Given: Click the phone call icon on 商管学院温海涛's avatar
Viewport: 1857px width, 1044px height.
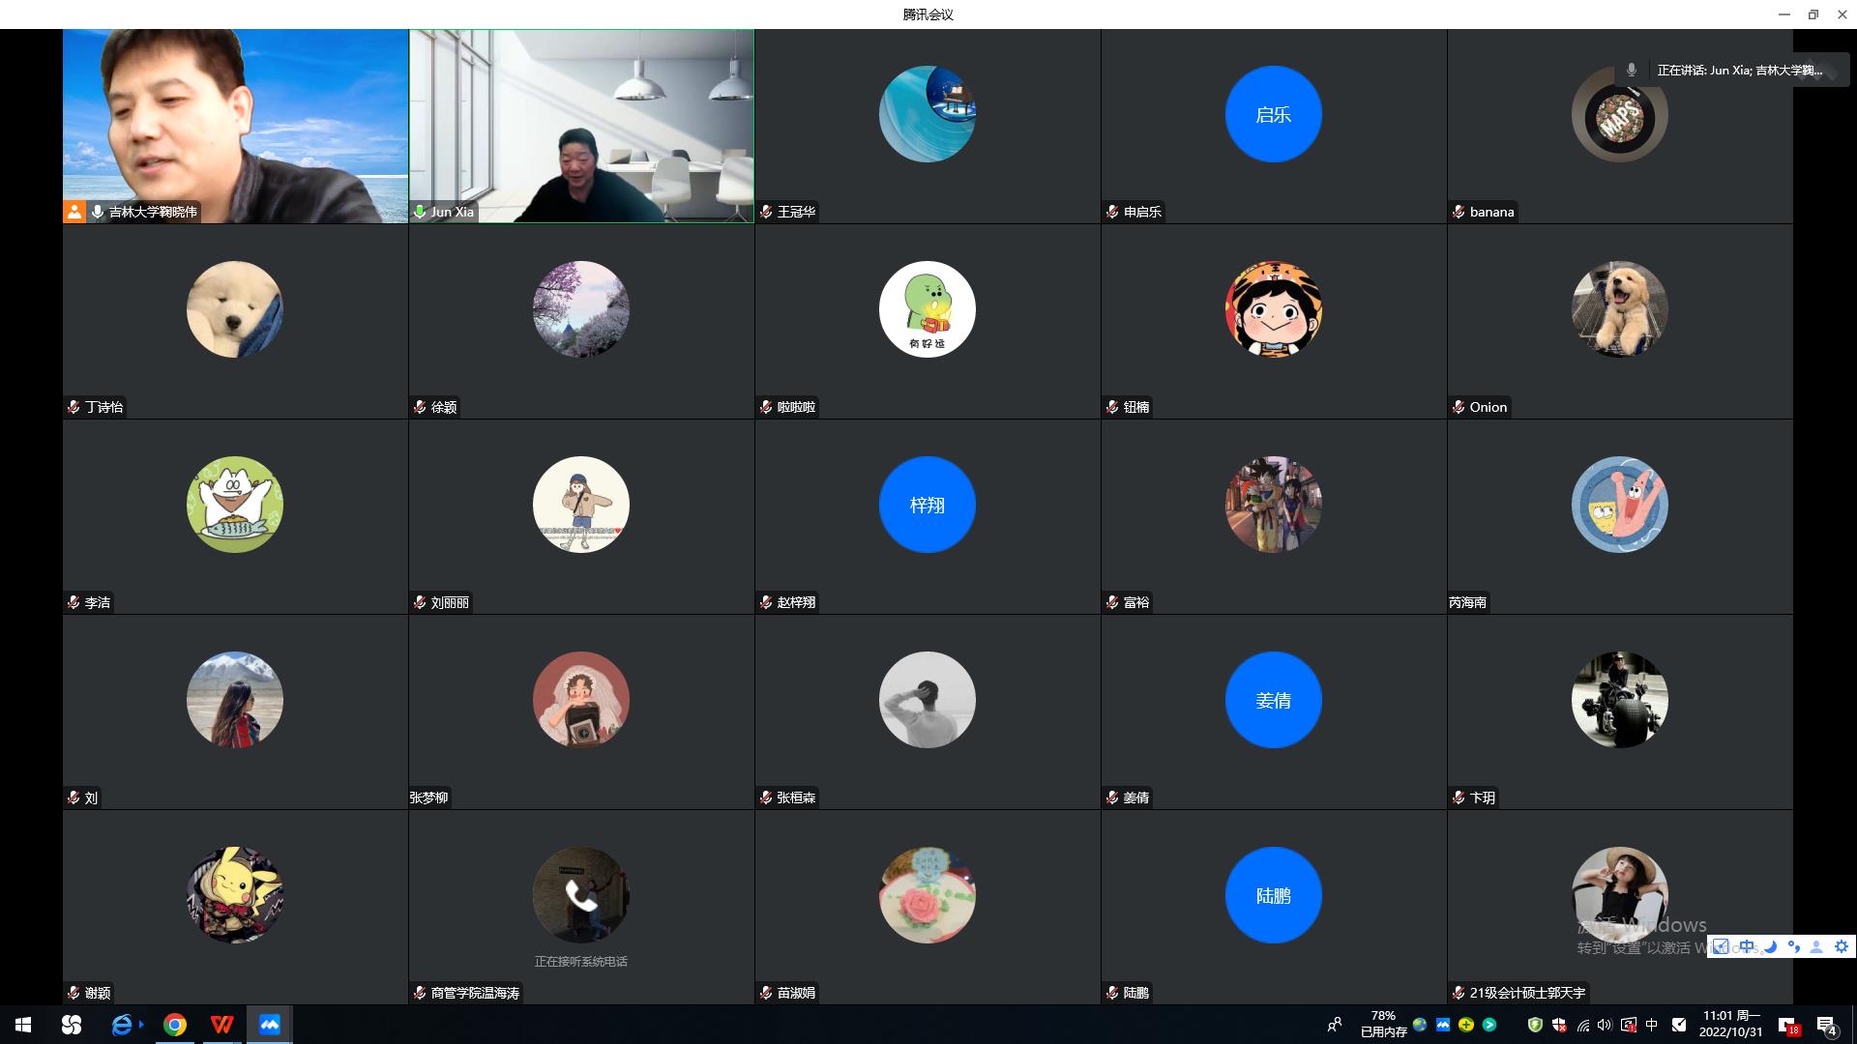Looking at the screenshot, I should pos(580,895).
